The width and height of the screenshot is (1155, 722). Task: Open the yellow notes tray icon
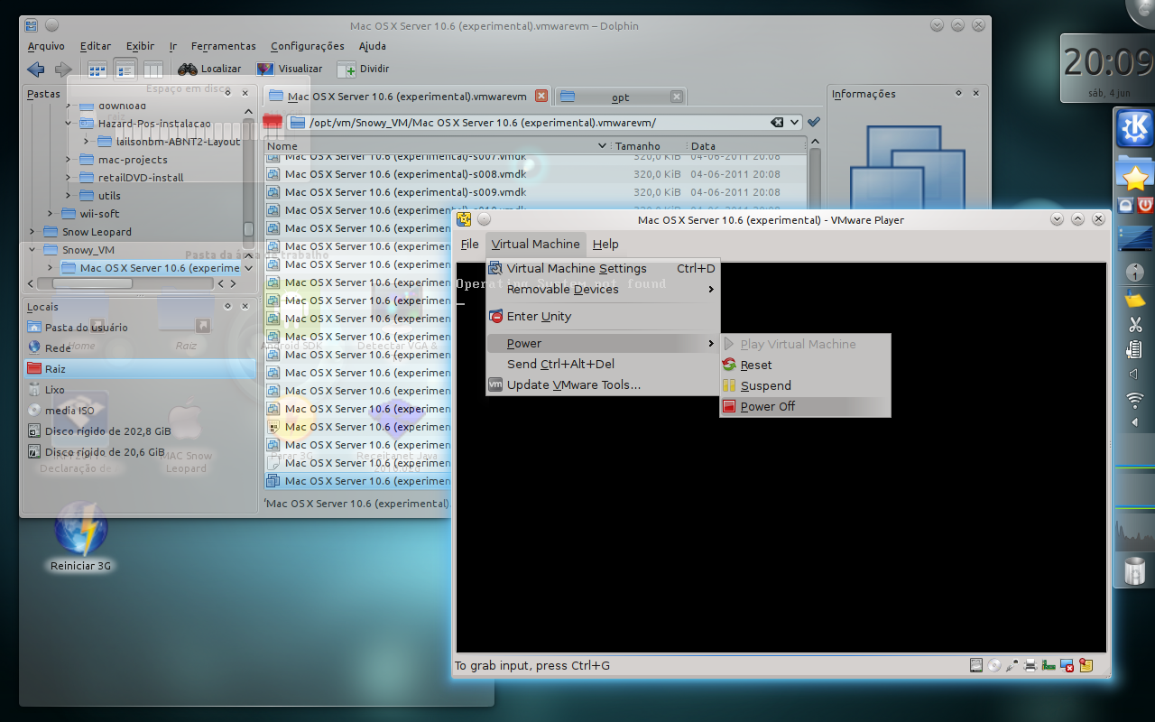point(1135,298)
